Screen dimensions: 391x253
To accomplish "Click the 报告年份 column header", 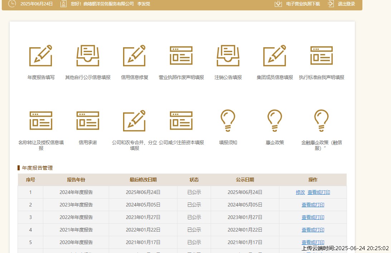I will pos(76,180).
